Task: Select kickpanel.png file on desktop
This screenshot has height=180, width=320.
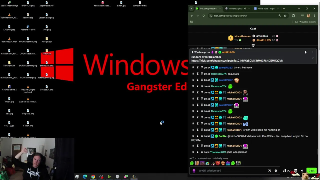Action: [28, 111]
